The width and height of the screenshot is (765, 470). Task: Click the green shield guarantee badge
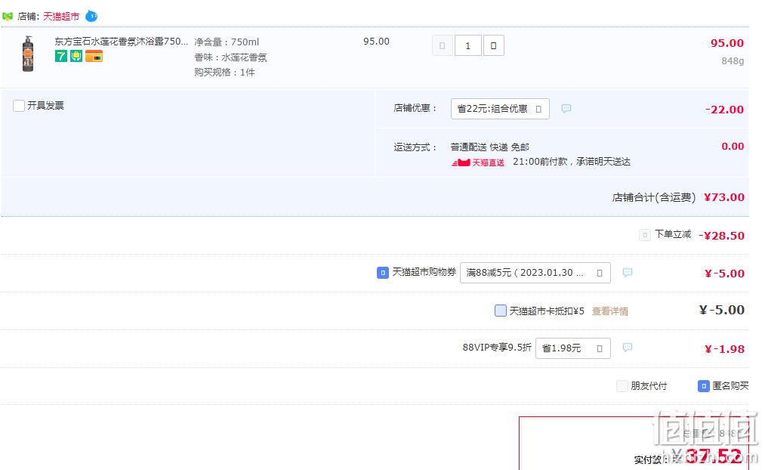[76, 56]
